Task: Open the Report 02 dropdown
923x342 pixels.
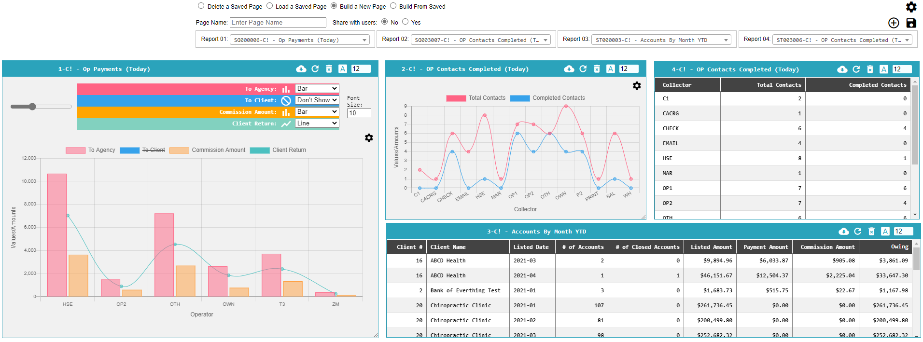Action: point(481,40)
